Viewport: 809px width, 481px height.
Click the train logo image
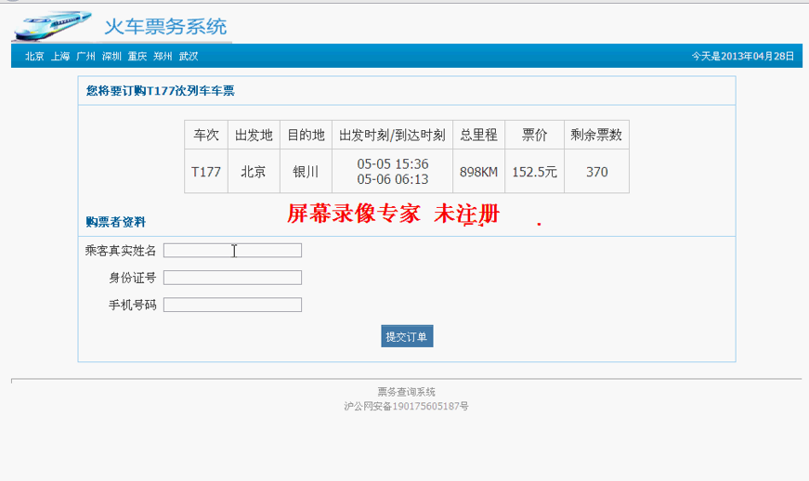pyautogui.click(x=52, y=26)
